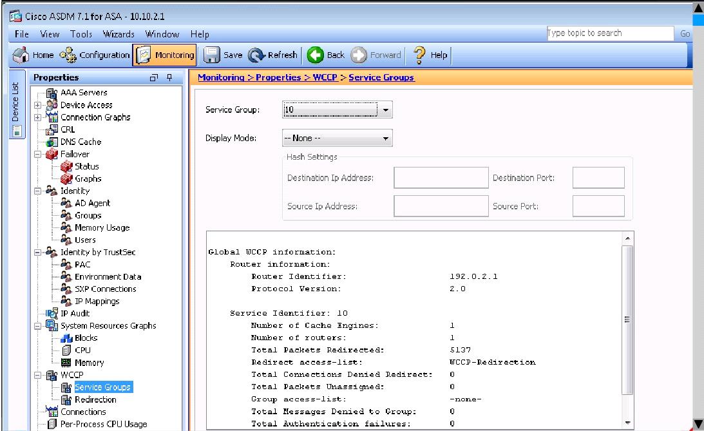704x431 pixels.
Task: Open the Help menu
Action: [200, 34]
